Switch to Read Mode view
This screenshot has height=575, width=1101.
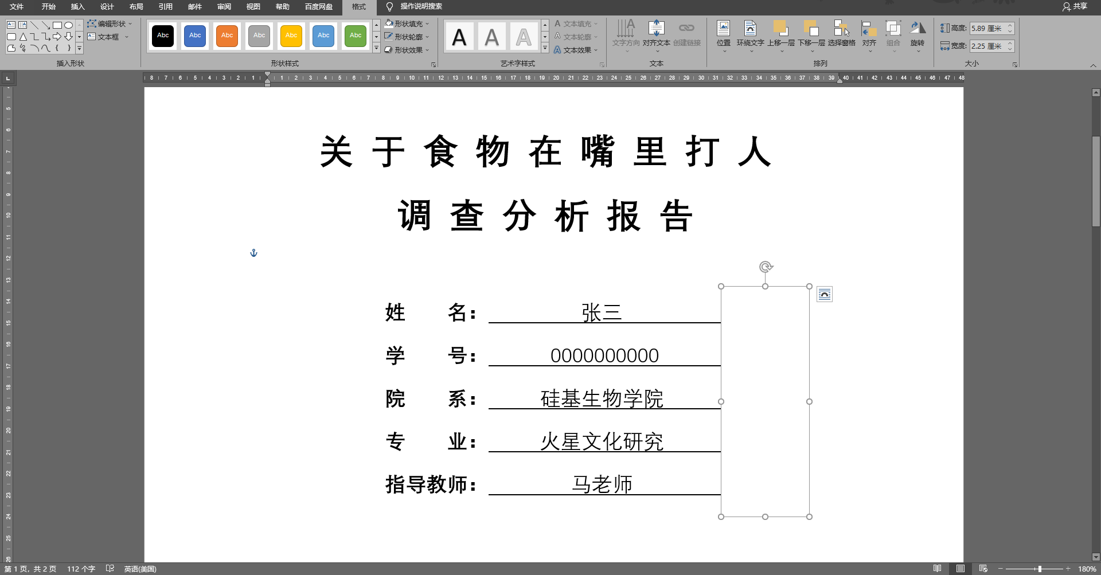point(937,569)
